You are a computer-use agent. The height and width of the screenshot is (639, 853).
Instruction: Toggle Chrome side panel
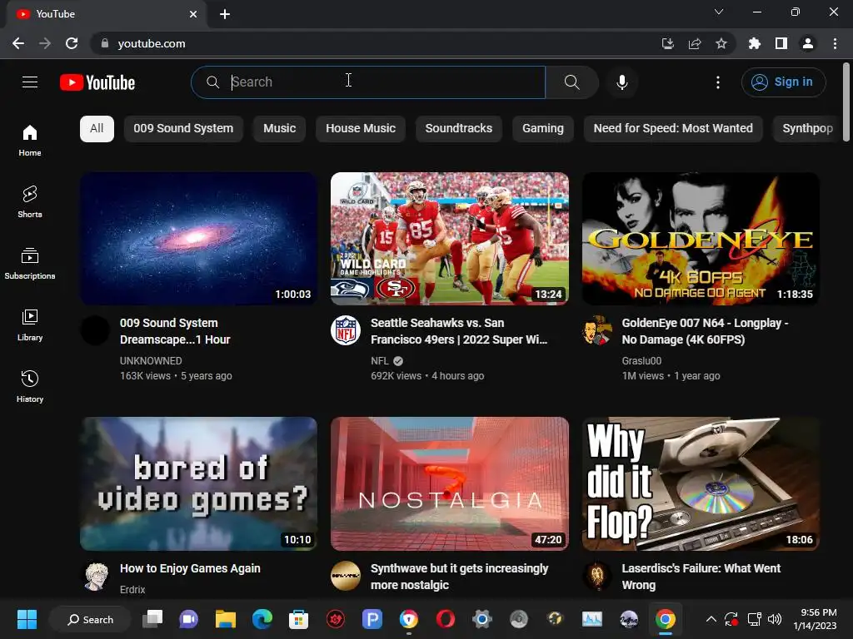[x=781, y=43]
